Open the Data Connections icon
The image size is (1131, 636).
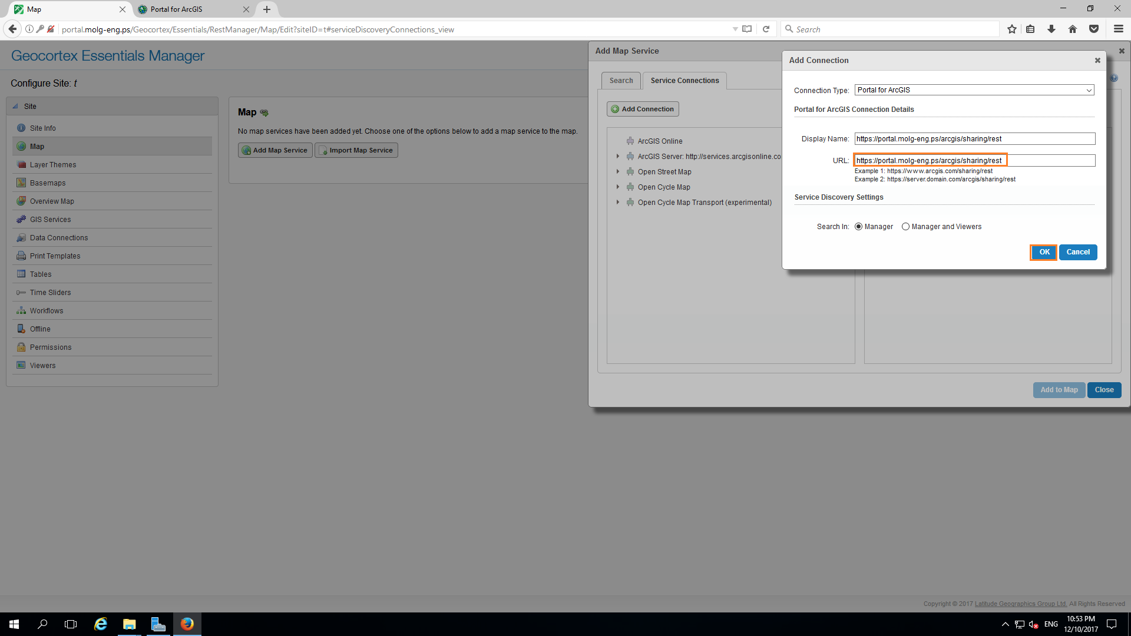(x=21, y=238)
